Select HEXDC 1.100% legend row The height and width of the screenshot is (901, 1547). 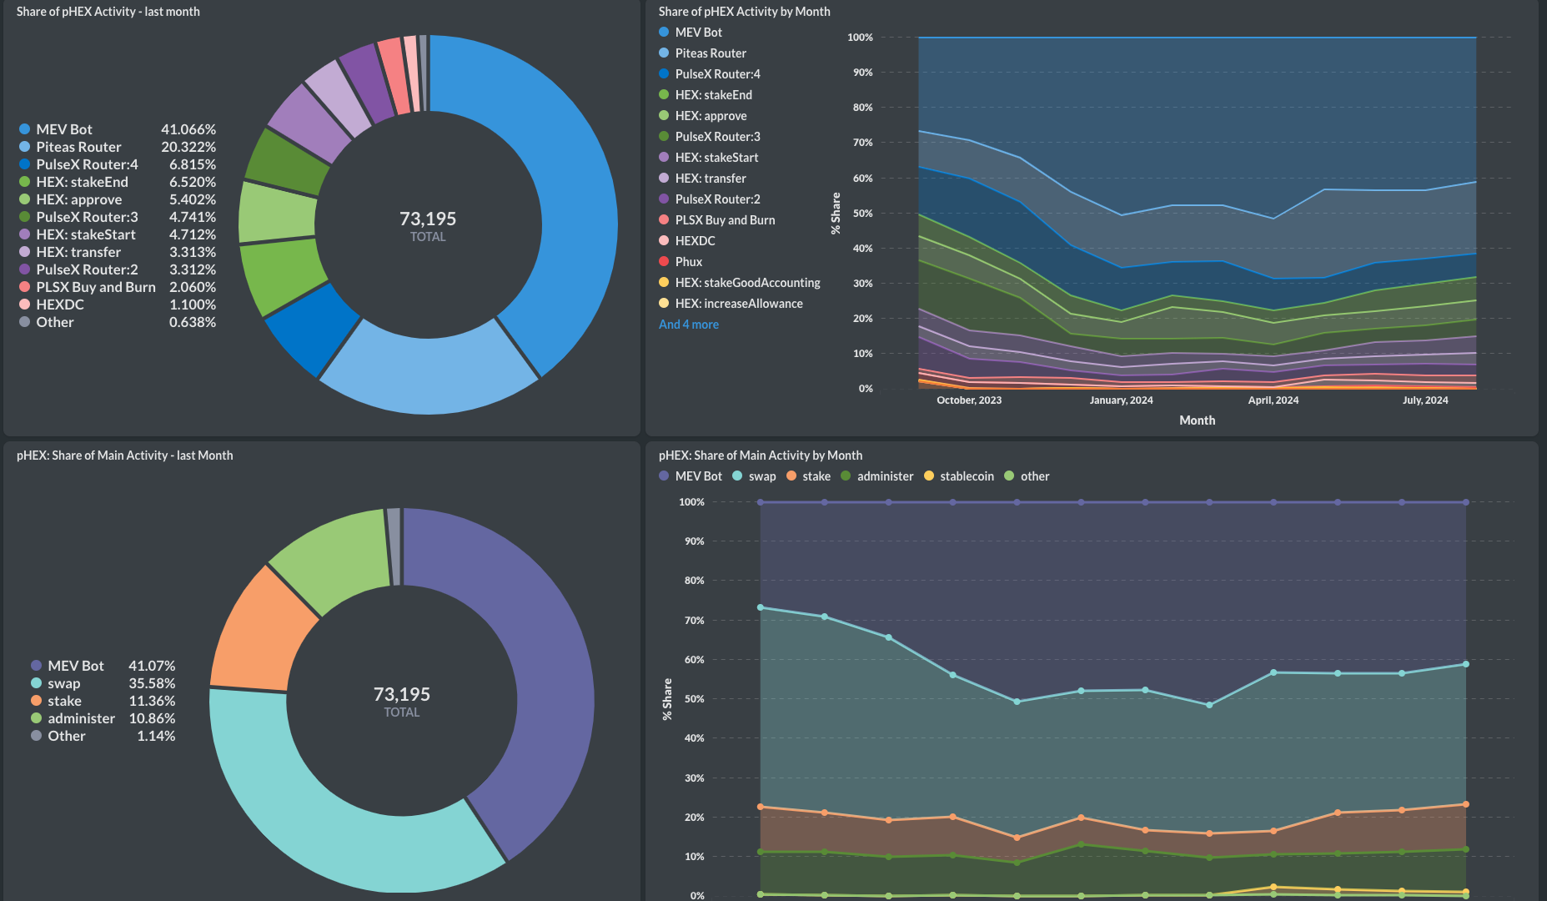(118, 305)
